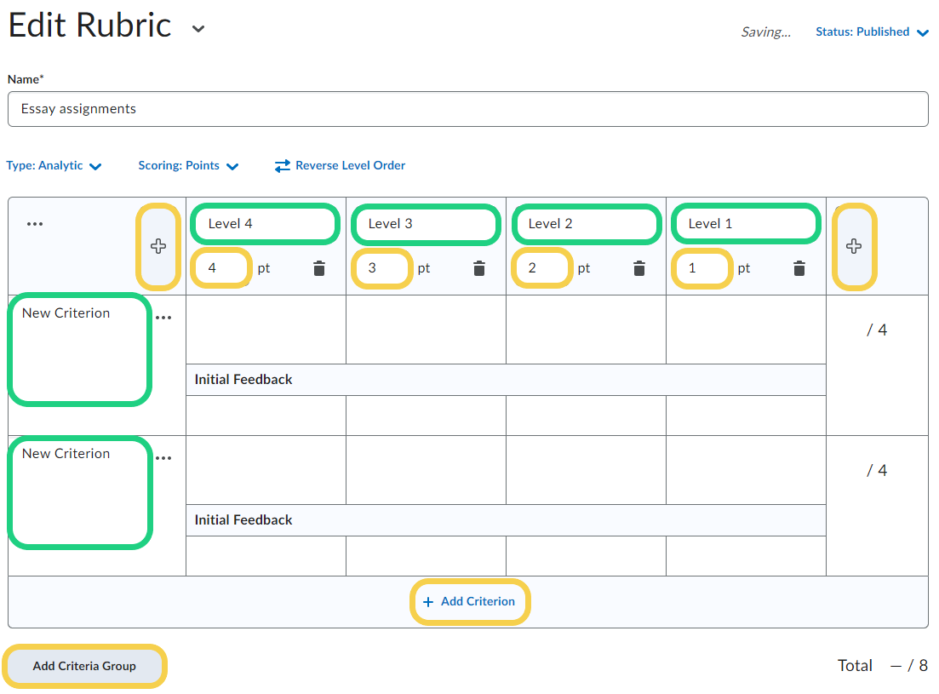
Task: Click Reverse Level Order
Action: pyautogui.click(x=340, y=166)
